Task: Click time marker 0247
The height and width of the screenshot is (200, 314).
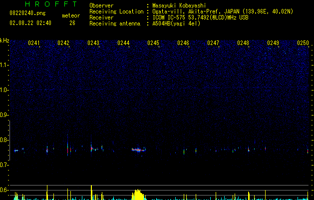Action: (x=213, y=43)
